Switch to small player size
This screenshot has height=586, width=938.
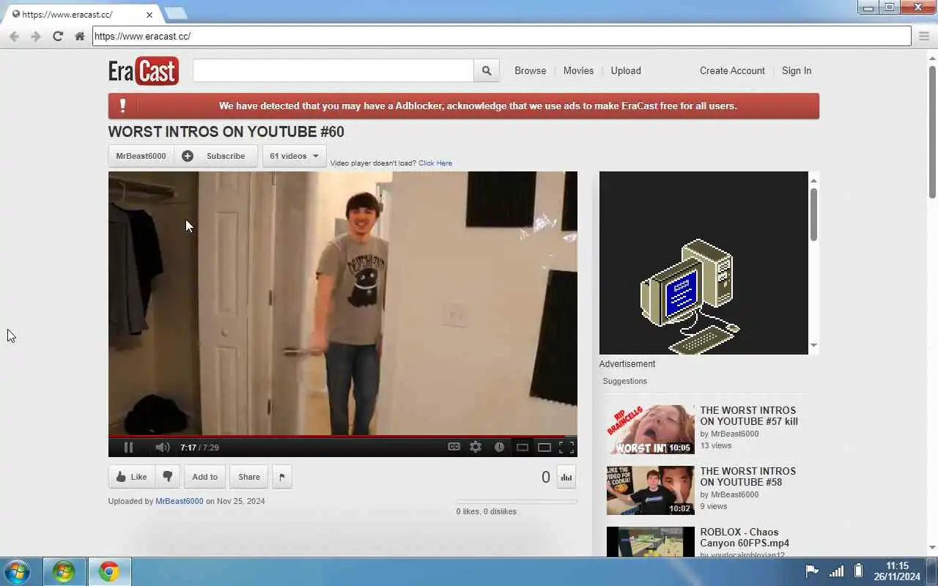pos(522,448)
